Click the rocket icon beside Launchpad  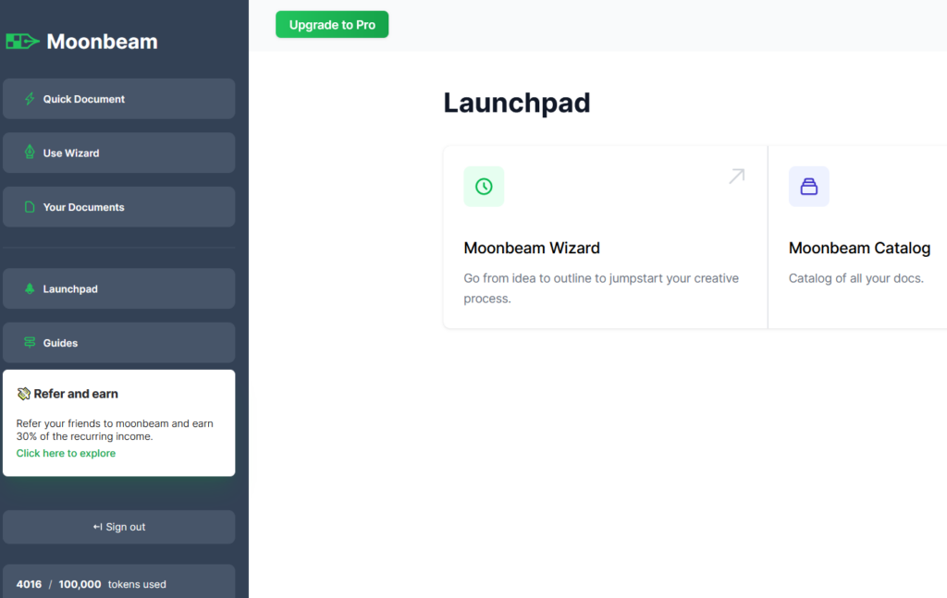click(30, 288)
